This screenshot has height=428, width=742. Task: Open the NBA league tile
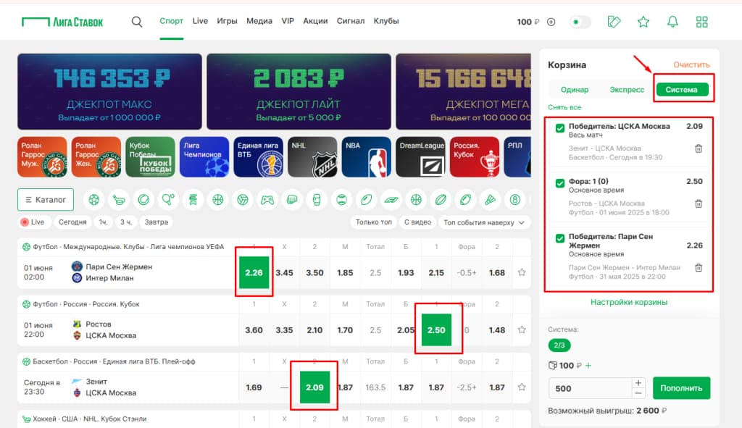(366, 157)
